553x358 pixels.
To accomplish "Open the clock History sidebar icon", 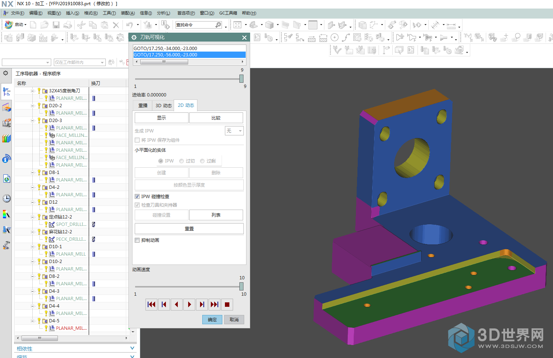I will click(6, 198).
